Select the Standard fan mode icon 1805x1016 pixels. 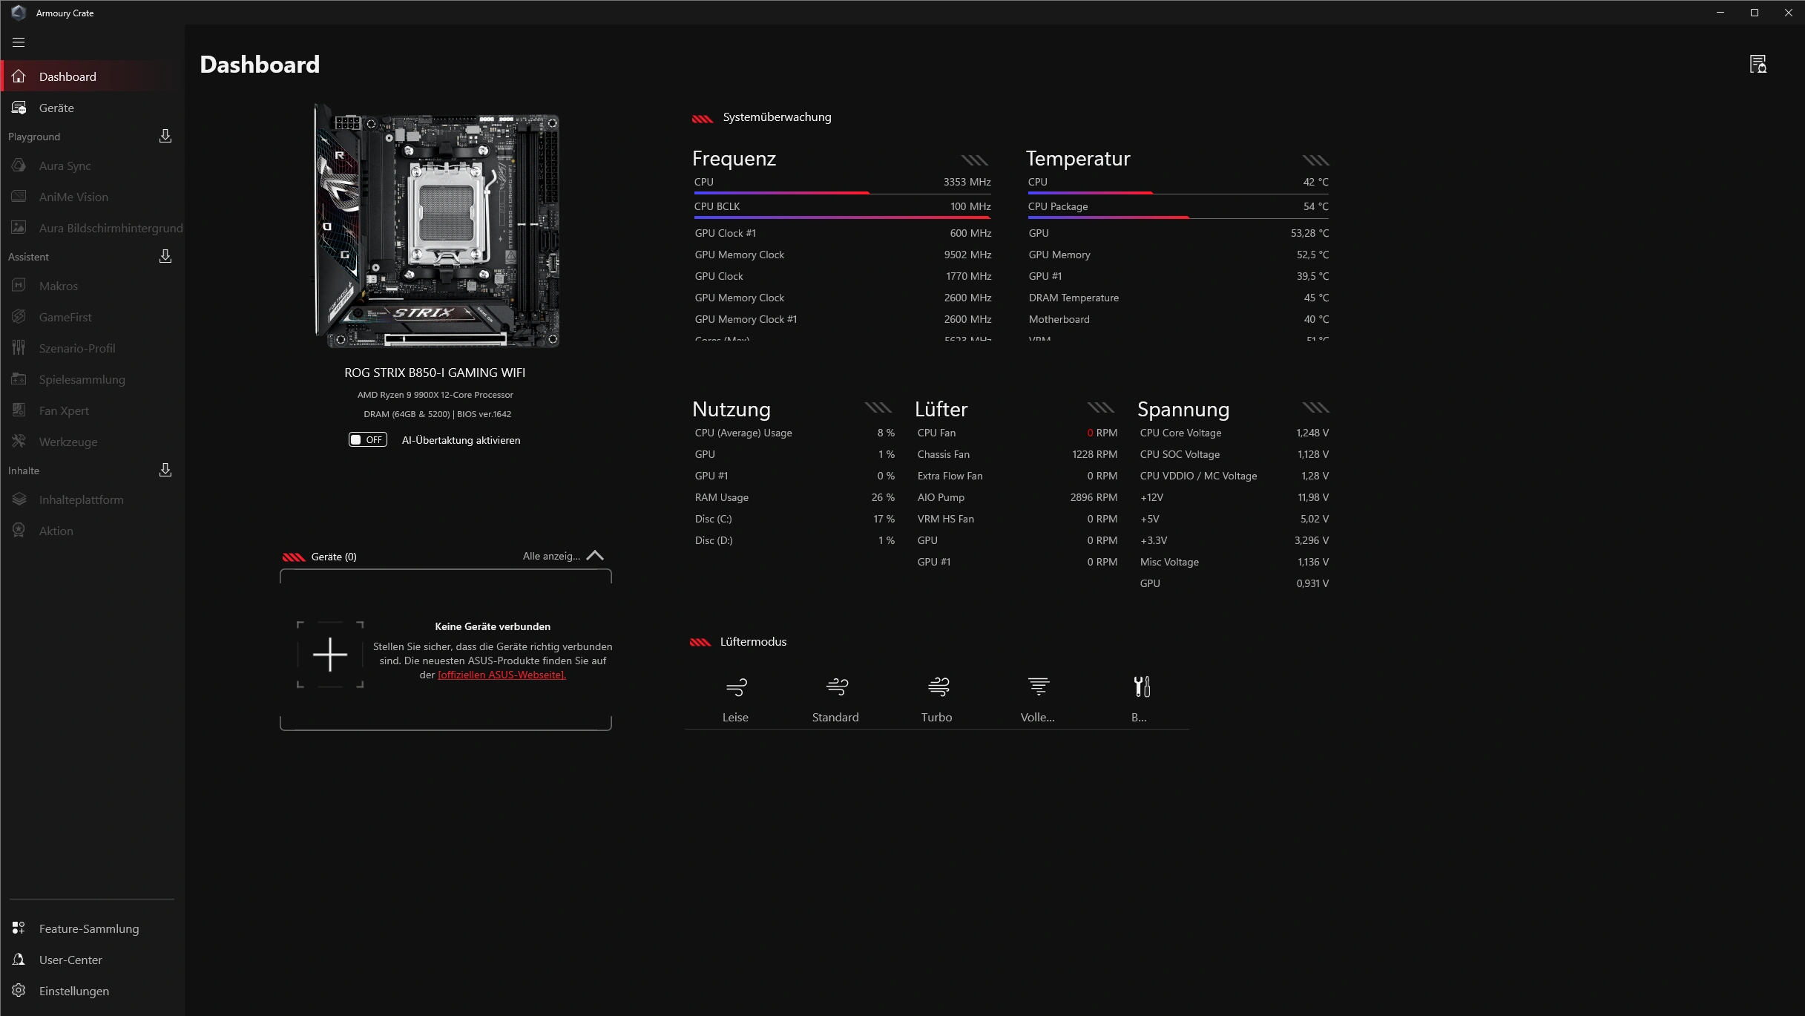(836, 687)
